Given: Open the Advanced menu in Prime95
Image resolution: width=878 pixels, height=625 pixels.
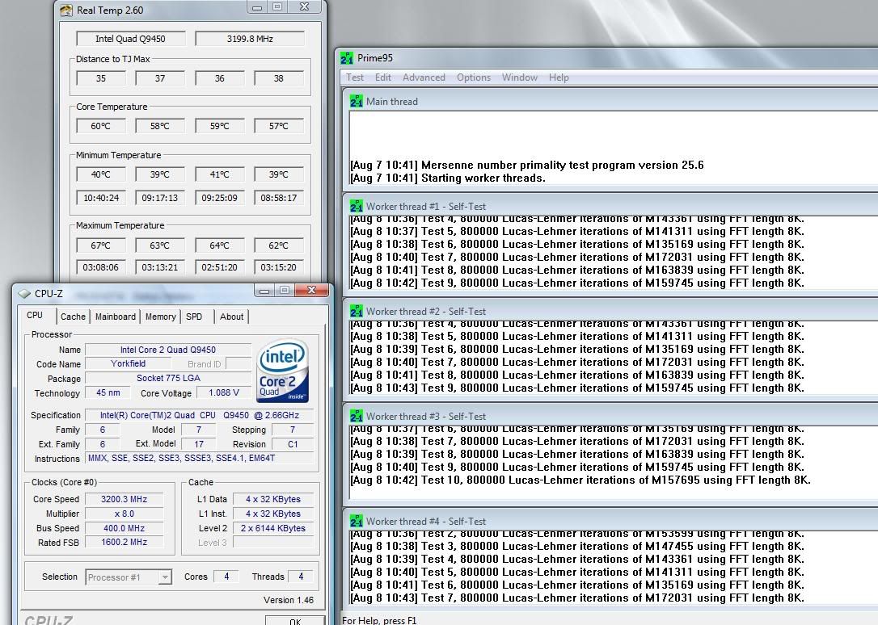Looking at the screenshot, I should (x=424, y=78).
